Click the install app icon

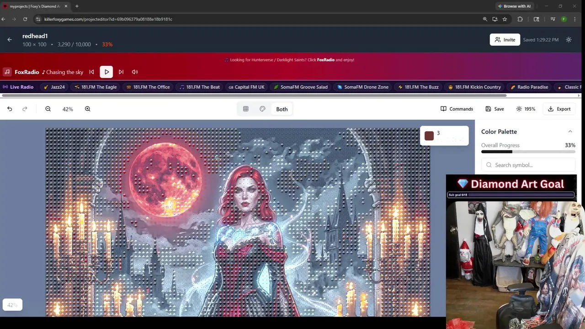click(495, 19)
